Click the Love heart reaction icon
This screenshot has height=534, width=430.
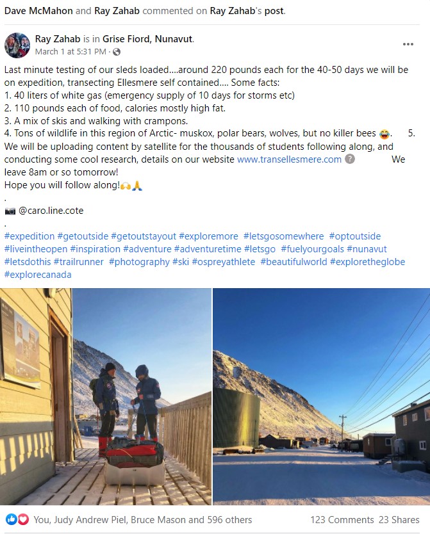coord(23,519)
